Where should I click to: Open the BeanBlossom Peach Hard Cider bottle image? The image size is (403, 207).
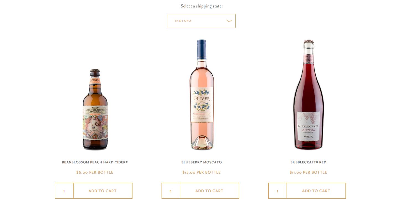[x=95, y=110]
